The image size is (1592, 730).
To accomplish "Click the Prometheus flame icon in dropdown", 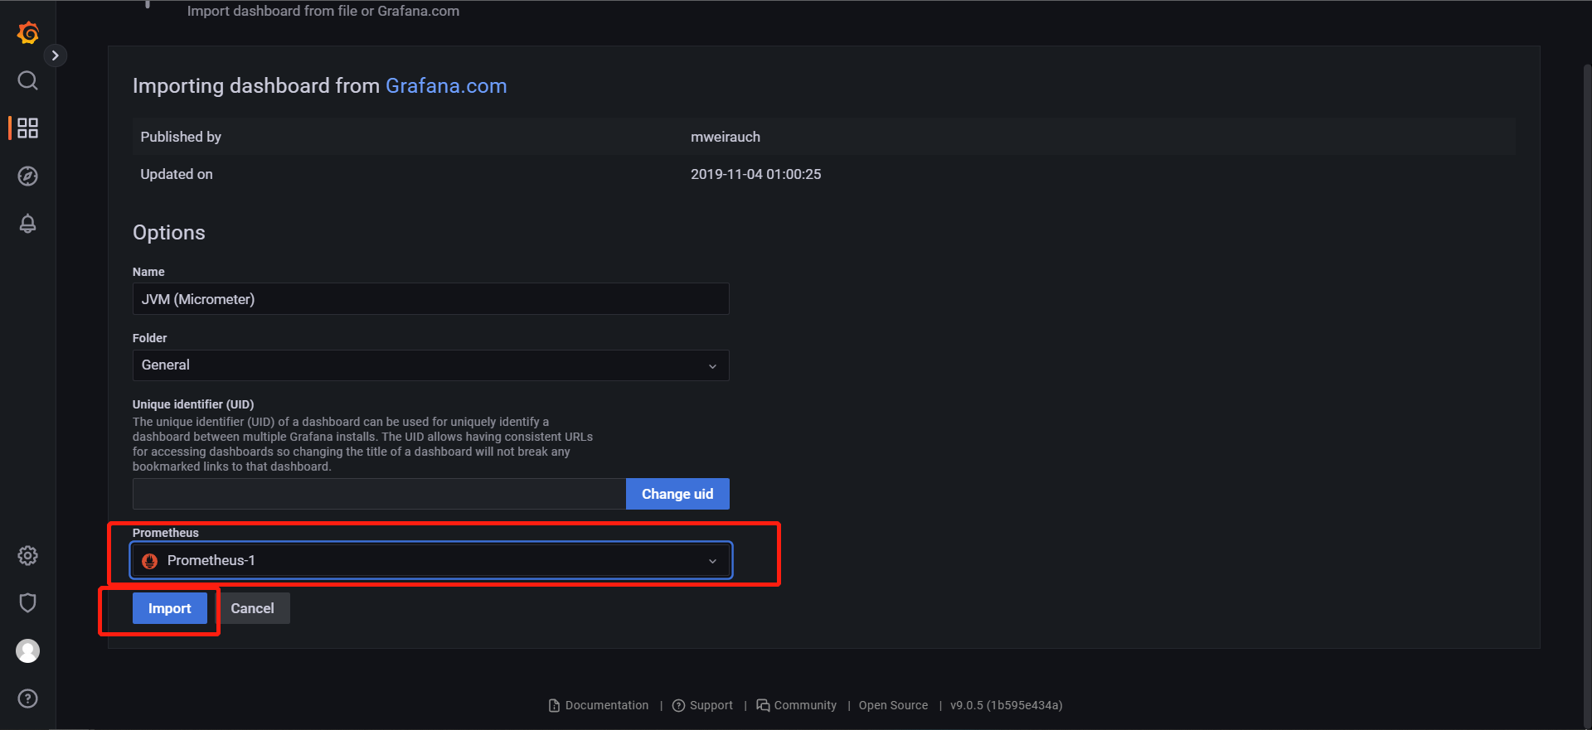I will [150, 561].
